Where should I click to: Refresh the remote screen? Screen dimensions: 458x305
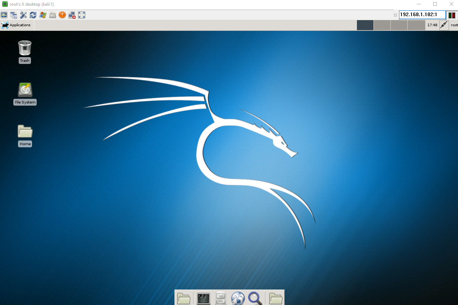tap(33, 15)
